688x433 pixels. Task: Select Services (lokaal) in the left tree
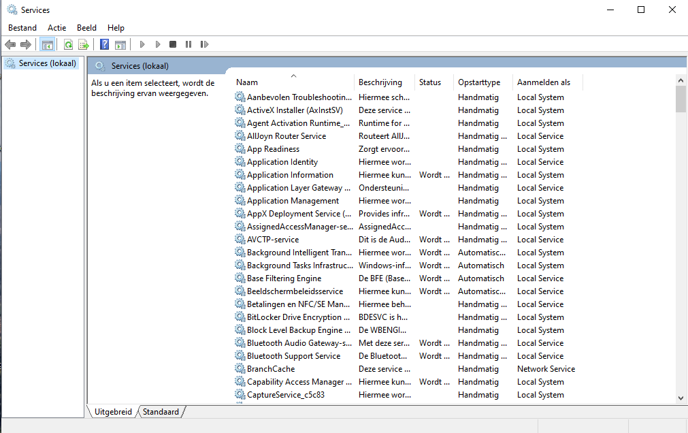pyautogui.click(x=48, y=63)
